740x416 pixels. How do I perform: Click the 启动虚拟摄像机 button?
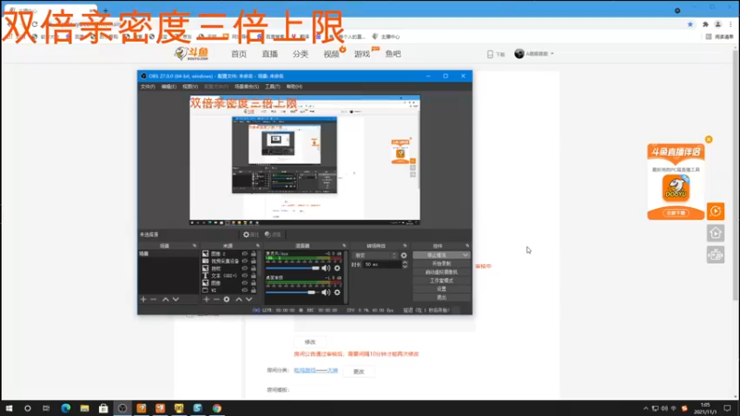(x=441, y=272)
